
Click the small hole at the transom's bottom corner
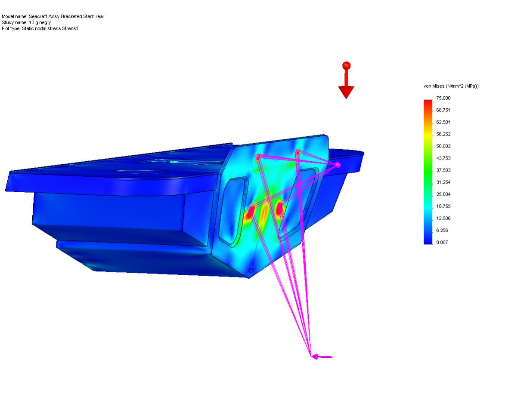coord(251,270)
